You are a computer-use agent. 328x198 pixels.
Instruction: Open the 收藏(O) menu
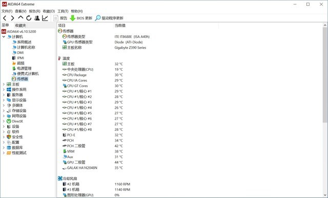point(49,11)
